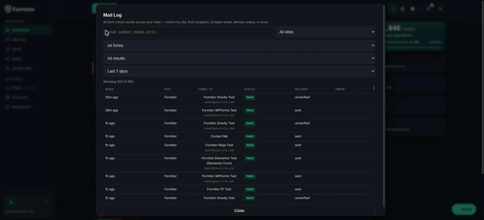Viewport: 484px width, 220px height.
Task: Click PASS badge in the 36m ago row
Action: coord(250,110)
